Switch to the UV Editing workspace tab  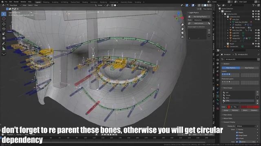pos(64,2)
